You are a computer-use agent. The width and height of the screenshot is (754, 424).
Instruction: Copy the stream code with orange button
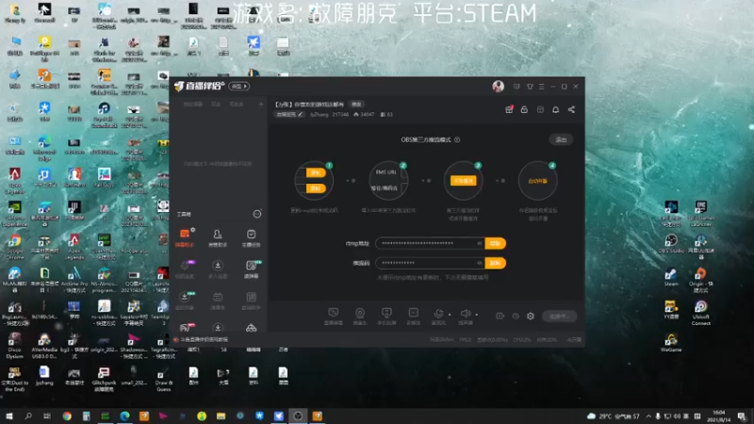(495, 263)
